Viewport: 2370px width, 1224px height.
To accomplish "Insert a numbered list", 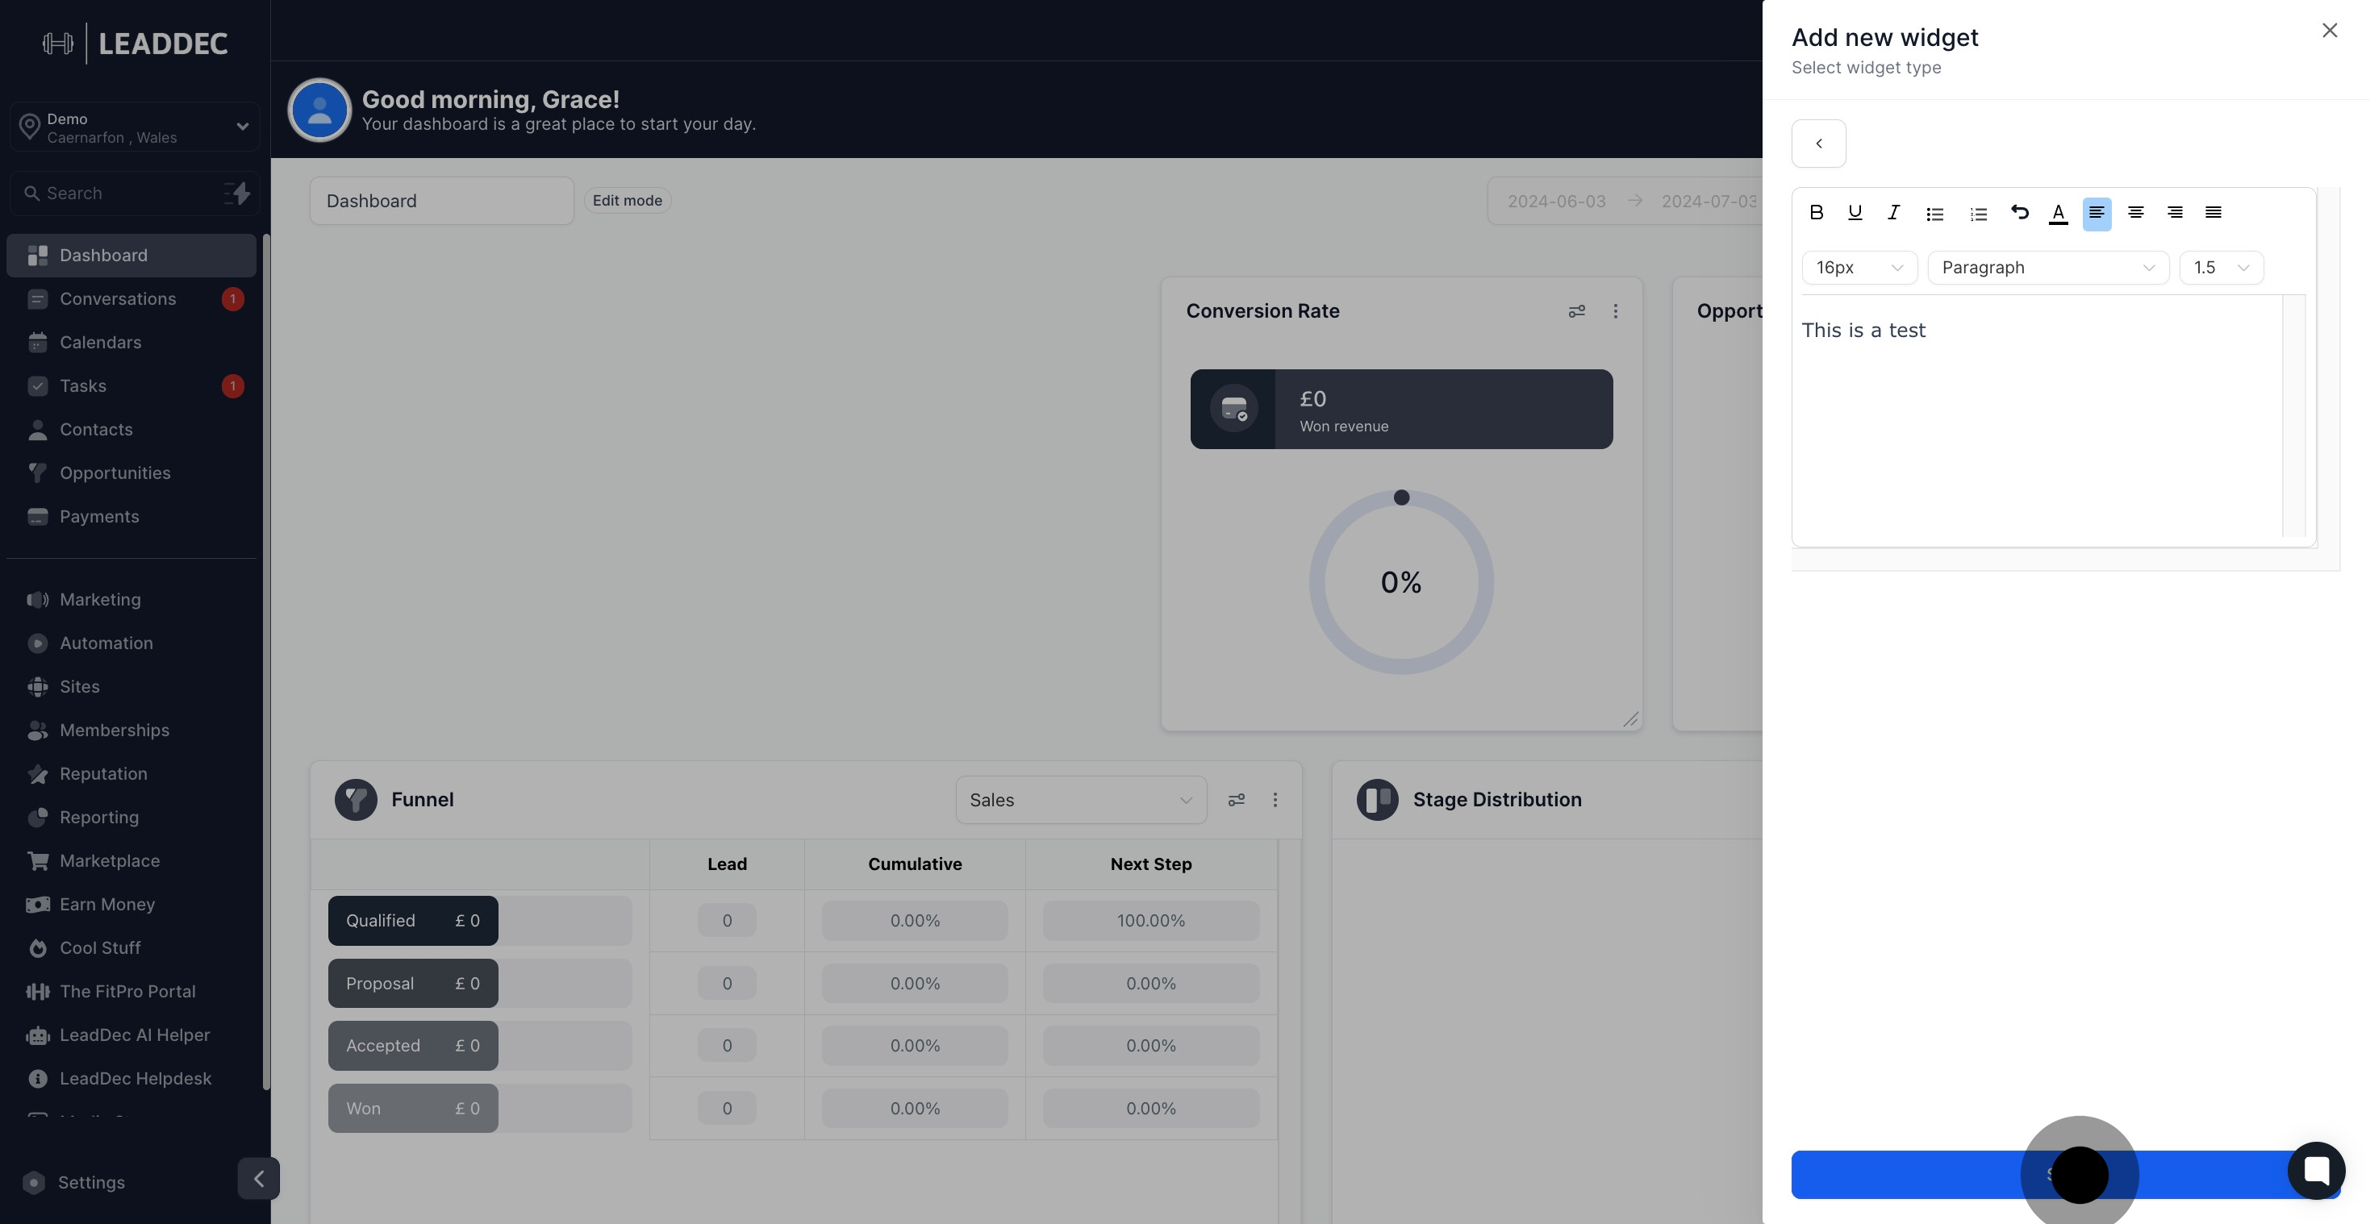I will coord(1978,214).
